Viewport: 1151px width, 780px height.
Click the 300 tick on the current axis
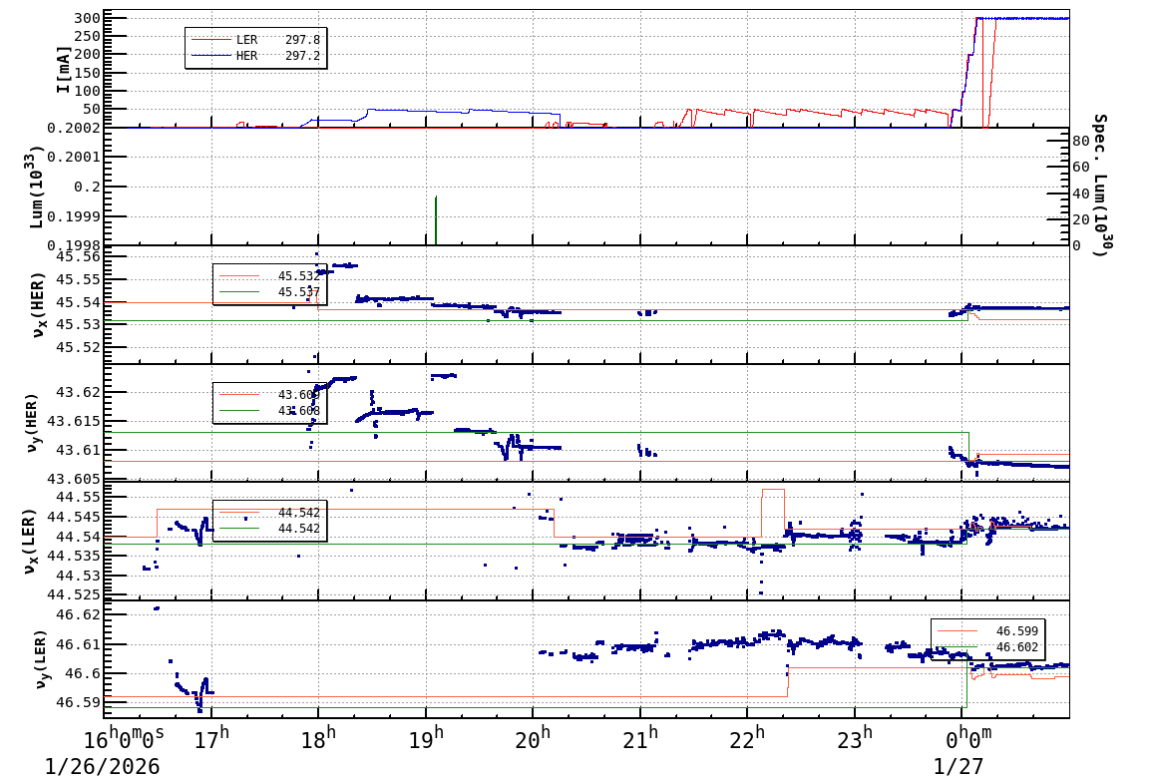88,18
